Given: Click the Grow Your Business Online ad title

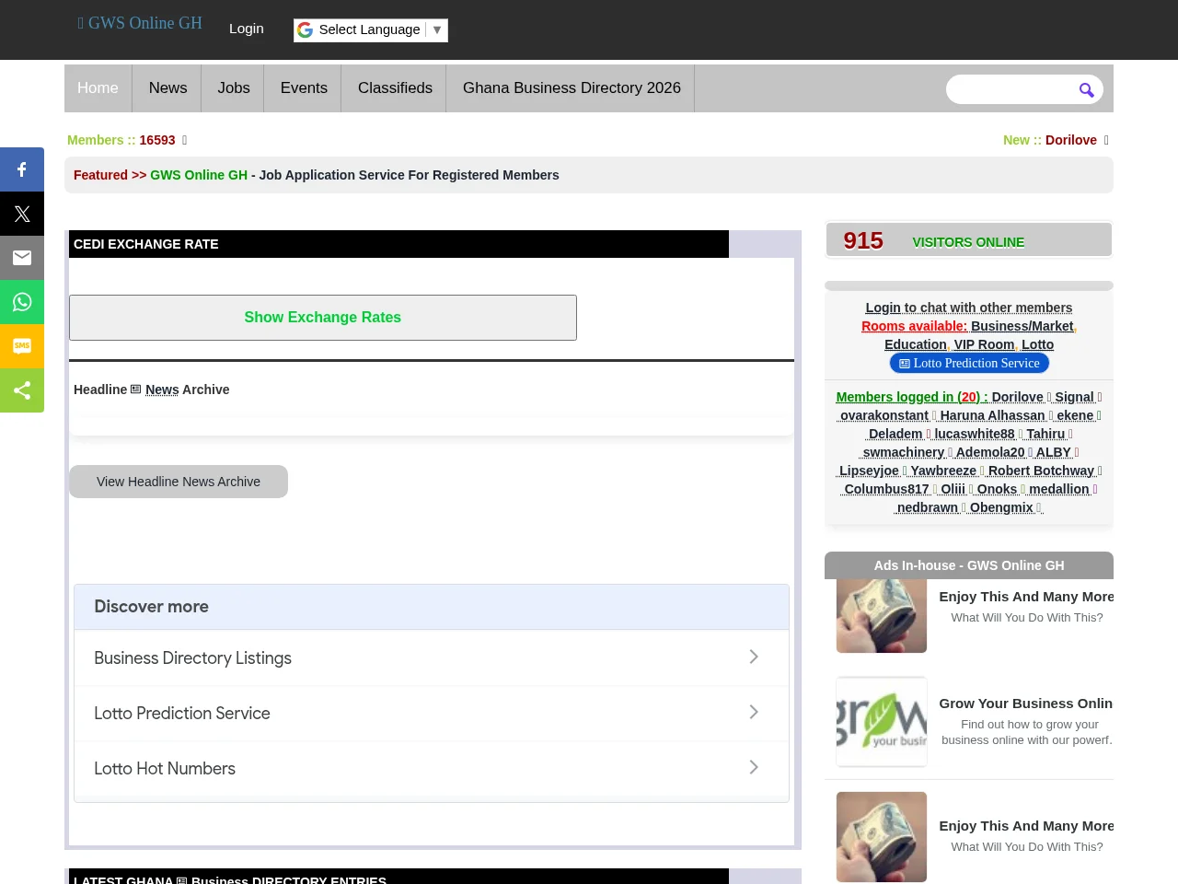Looking at the screenshot, I should coord(1026,704).
